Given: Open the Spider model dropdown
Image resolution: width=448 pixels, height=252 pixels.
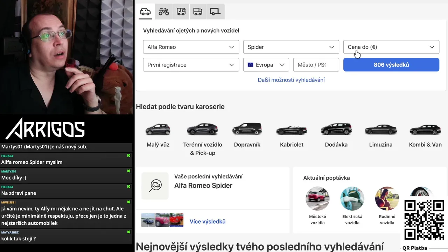Looking at the screenshot, I should coord(291,47).
